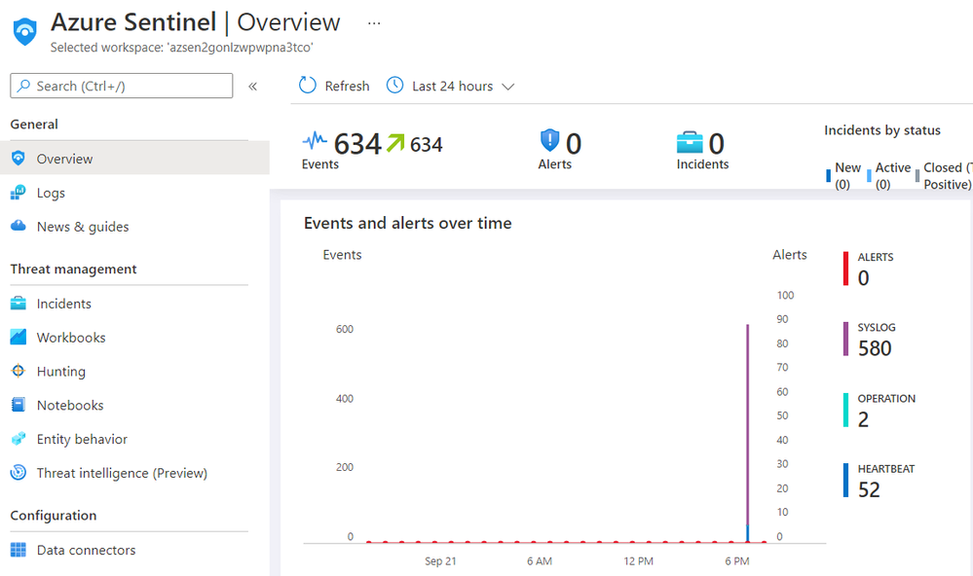This screenshot has width=973, height=576.
Task: Click the clock icon for time range
Action: tap(394, 85)
